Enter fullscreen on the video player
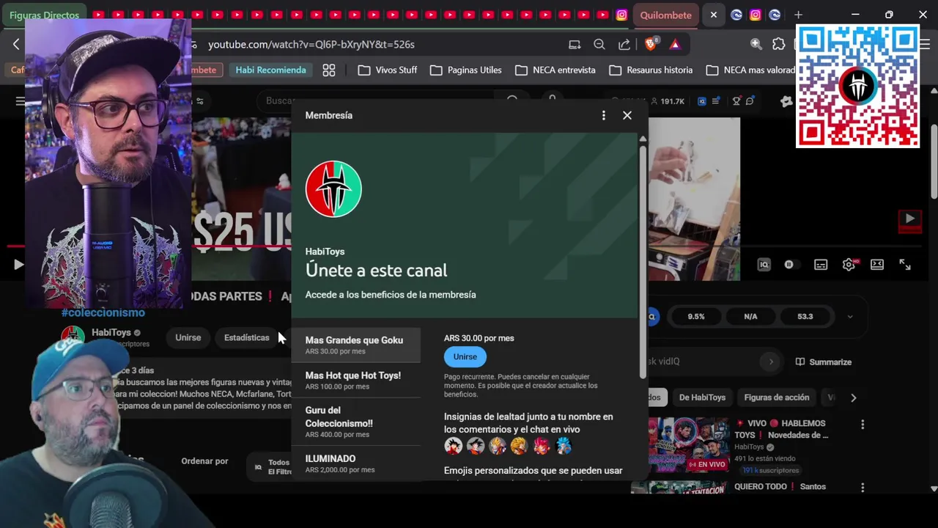Viewport: 938px width, 528px height. [x=905, y=265]
